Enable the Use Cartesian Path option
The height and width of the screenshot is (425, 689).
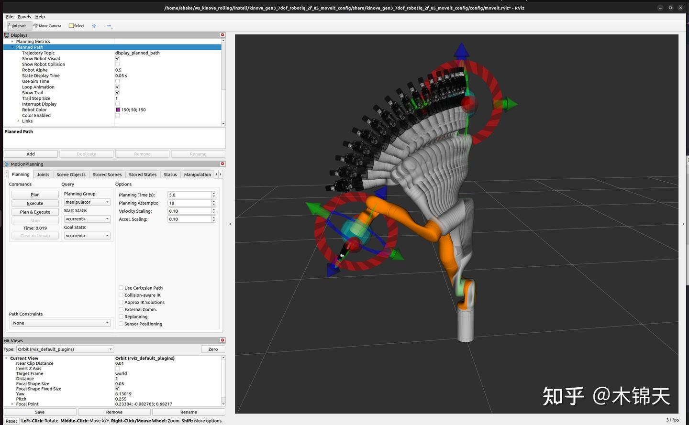point(121,287)
